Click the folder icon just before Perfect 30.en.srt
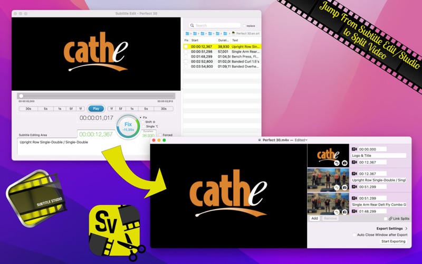The image size is (422, 264). 225,33
